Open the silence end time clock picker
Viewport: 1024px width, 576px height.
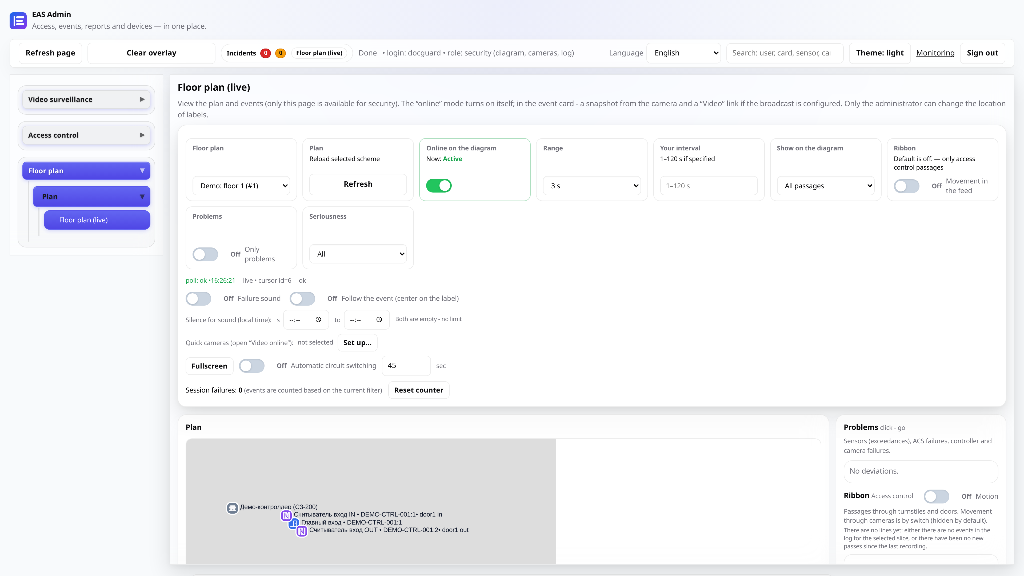pos(379,320)
